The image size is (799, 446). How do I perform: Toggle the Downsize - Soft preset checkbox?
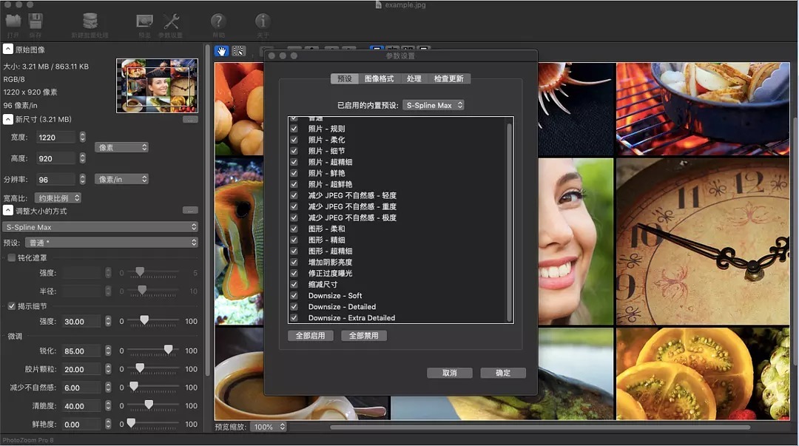[x=294, y=296]
